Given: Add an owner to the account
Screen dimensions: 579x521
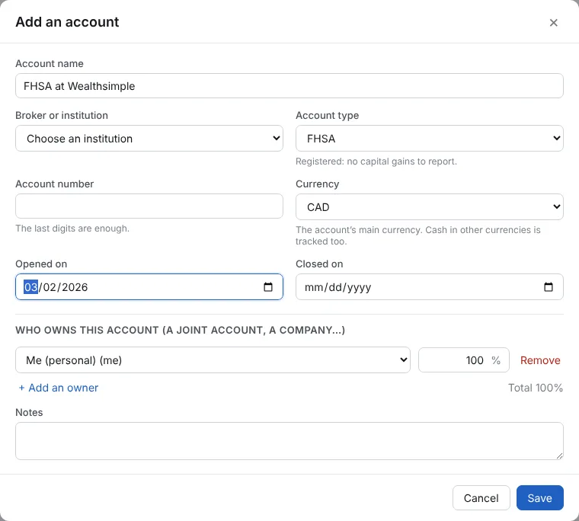Looking at the screenshot, I should pos(59,388).
